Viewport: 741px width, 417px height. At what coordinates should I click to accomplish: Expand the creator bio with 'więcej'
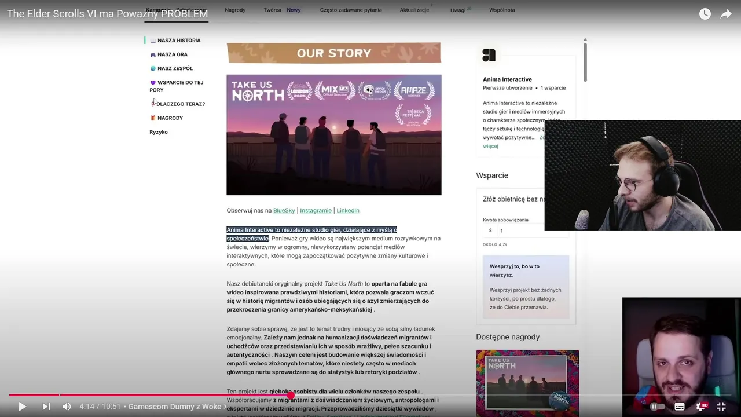pos(490,146)
